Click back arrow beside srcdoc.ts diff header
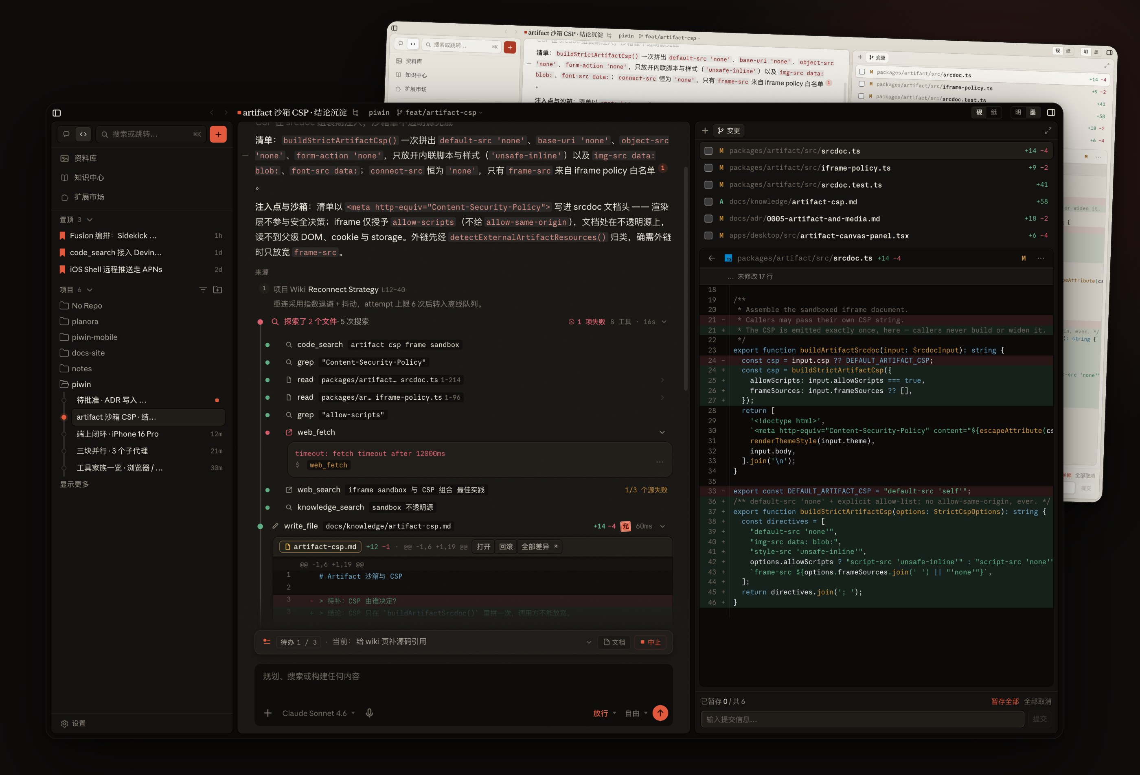 [712, 258]
